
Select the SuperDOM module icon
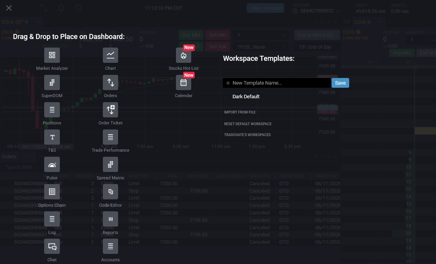pos(52,82)
